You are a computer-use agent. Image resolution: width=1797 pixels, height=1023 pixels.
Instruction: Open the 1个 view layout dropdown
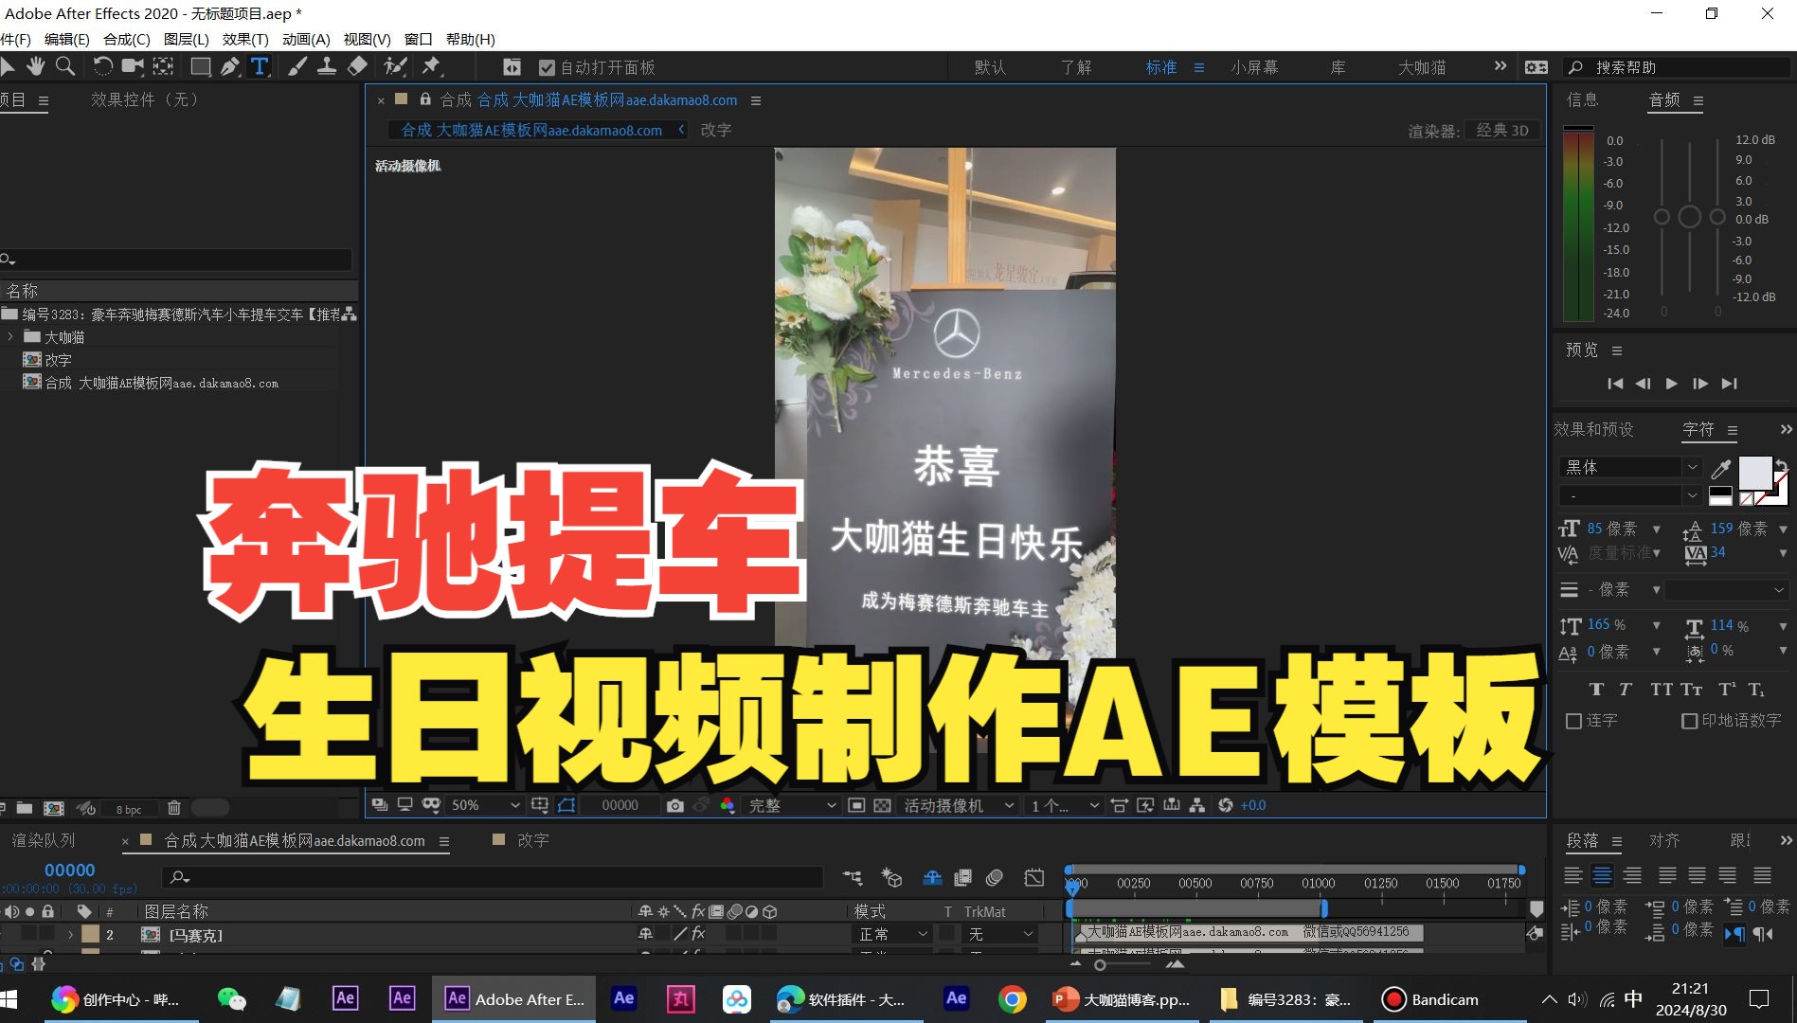point(1065,805)
